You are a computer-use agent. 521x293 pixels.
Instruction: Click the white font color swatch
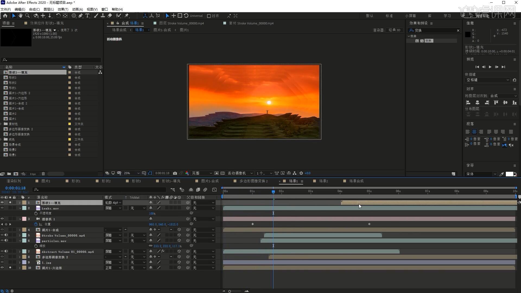pyautogui.click(x=509, y=174)
